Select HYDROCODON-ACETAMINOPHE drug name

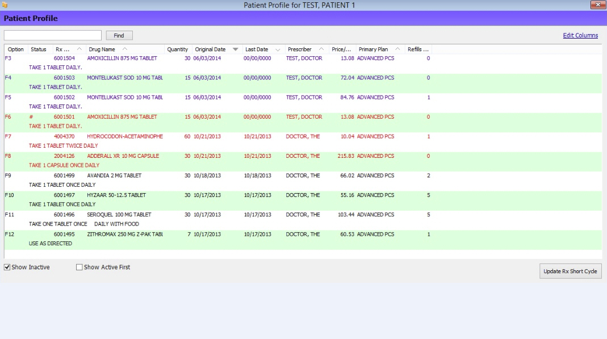point(125,137)
